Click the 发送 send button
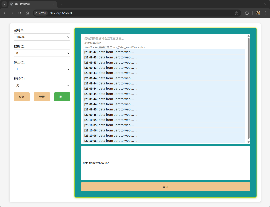The width and height of the screenshot is (270, 207). click(x=165, y=187)
